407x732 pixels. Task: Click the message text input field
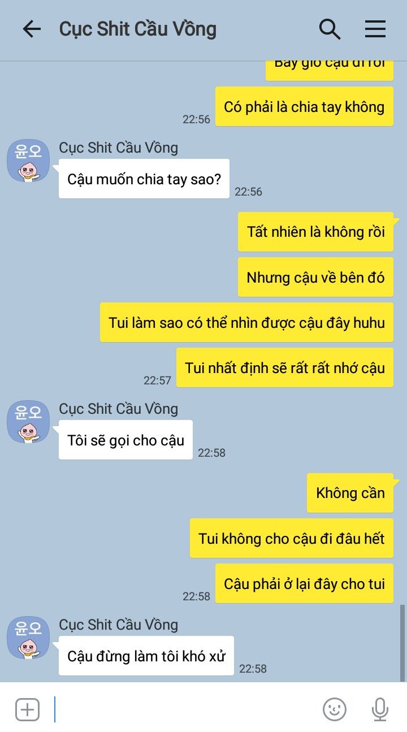coord(187,709)
